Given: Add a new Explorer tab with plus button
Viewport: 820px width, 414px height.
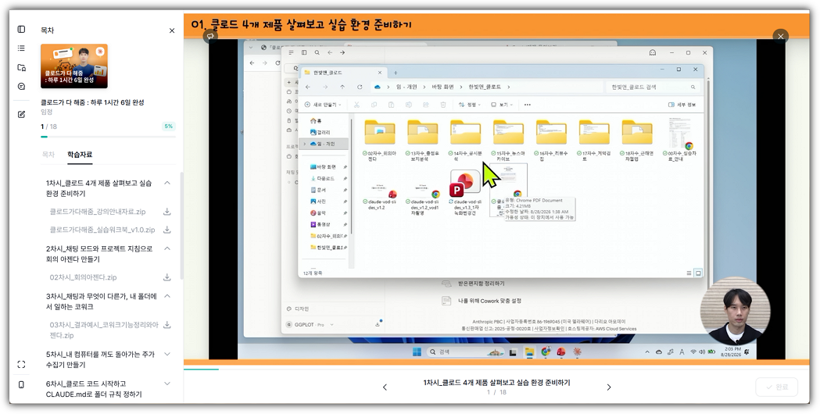Looking at the screenshot, I should click(396, 73).
